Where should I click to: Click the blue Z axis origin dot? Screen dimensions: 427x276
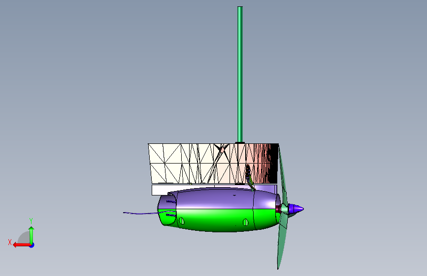32,245
